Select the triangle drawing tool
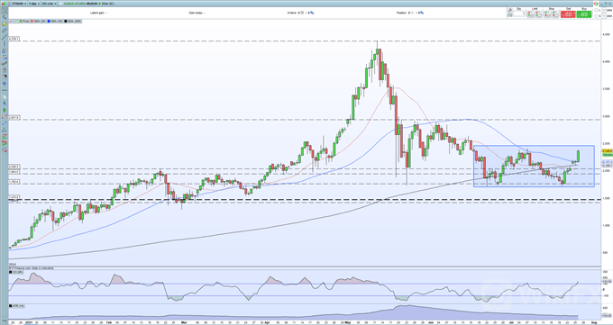 5,130
